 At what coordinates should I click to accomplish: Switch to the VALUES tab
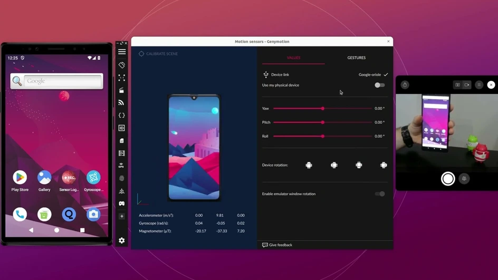(293, 58)
